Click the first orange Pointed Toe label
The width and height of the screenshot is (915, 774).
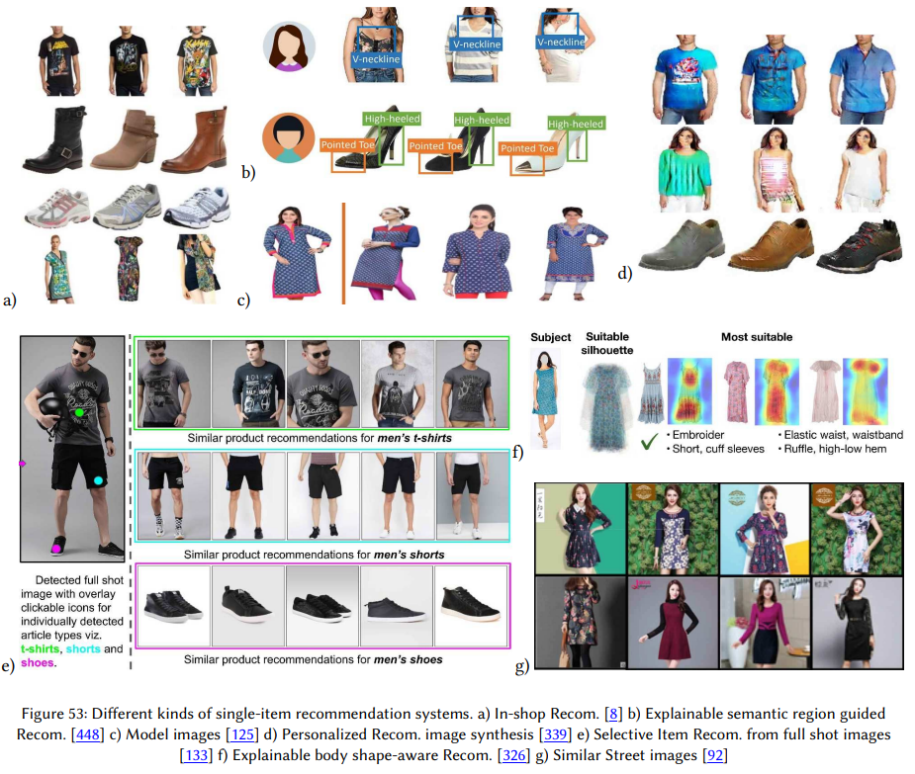(348, 144)
